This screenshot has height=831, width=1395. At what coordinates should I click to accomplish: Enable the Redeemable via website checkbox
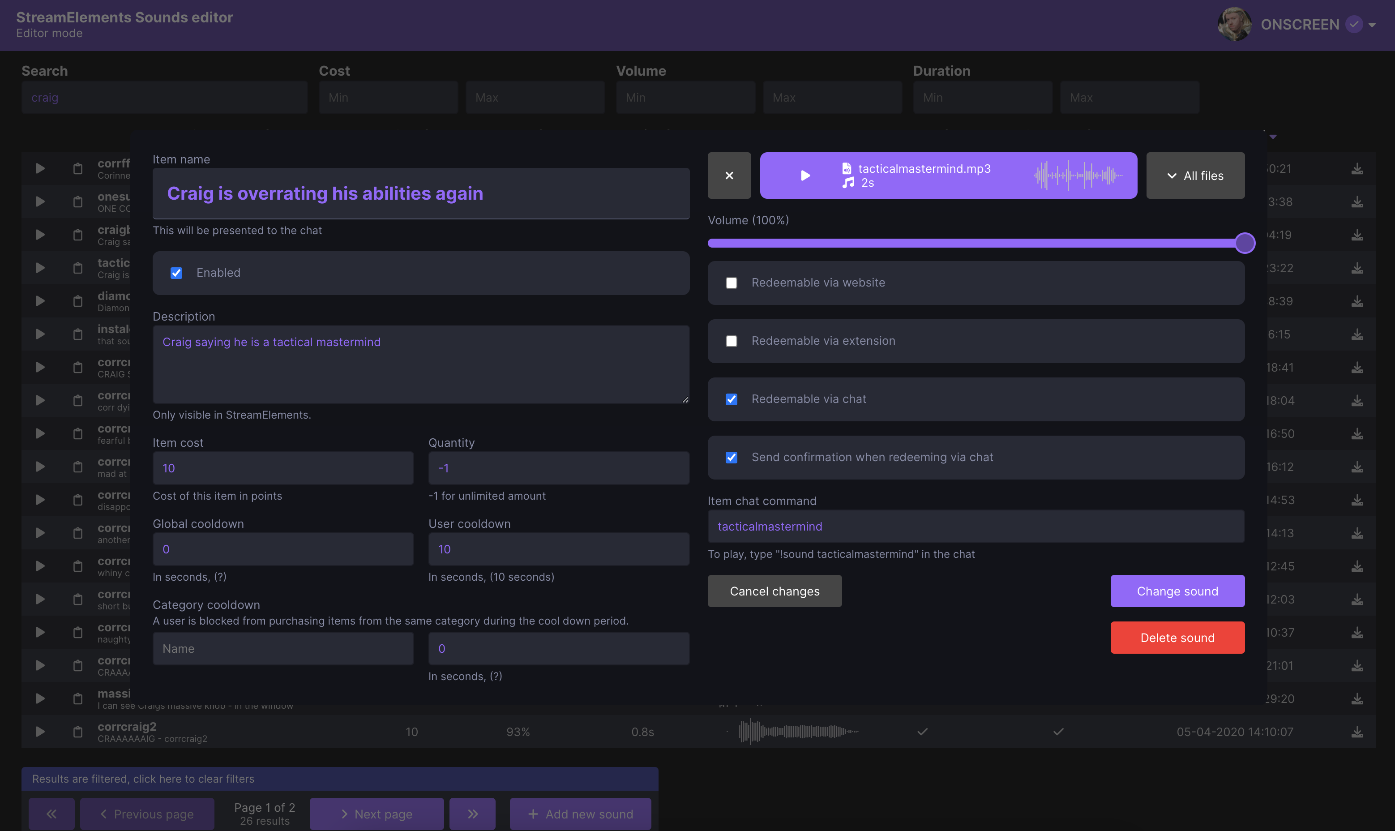(x=731, y=283)
